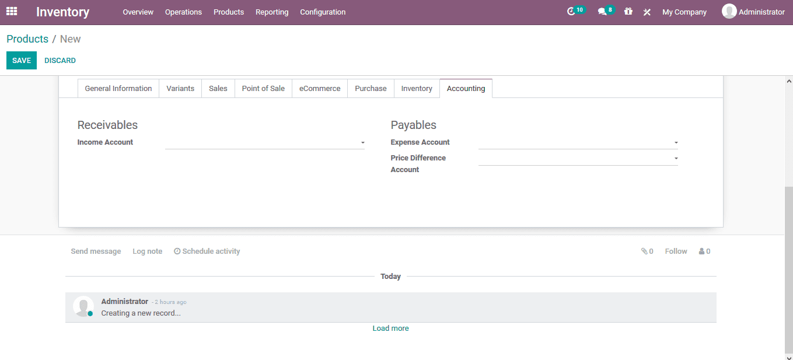Open the Reporting menu
The height and width of the screenshot is (360, 793).
[272, 12]
